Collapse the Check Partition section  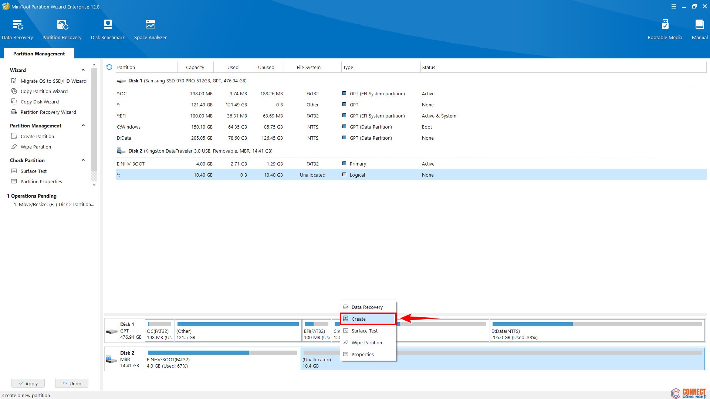[83, 160]
